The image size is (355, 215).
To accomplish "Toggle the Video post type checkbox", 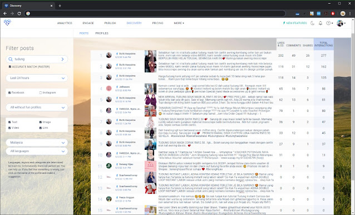I will coord(9,128).
